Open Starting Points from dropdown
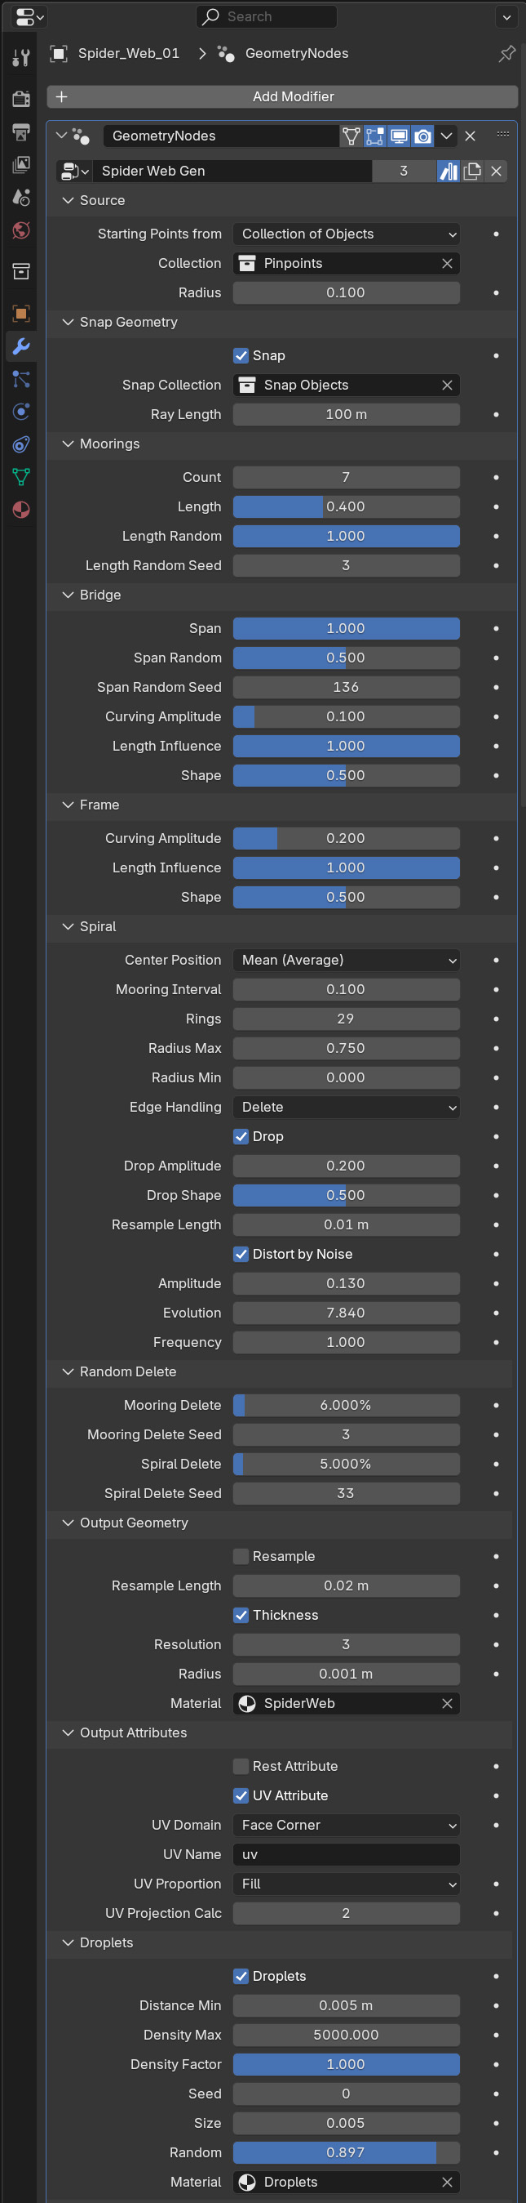 [x=346, y=234]
